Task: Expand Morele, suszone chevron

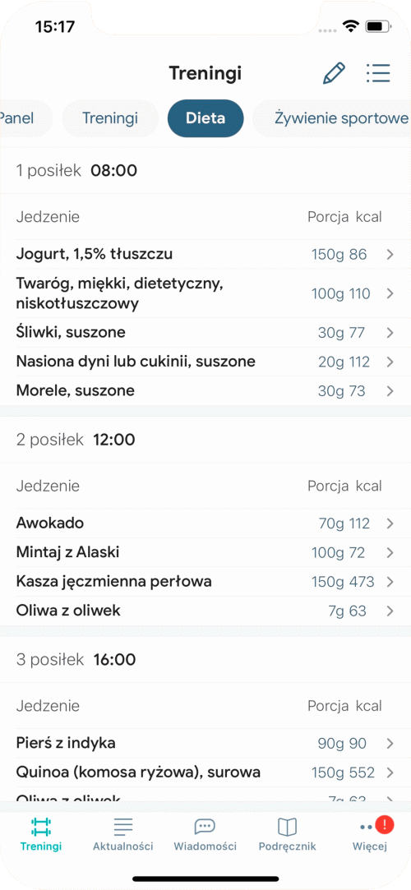Action: pyautogui.click(x=390, y=391)
